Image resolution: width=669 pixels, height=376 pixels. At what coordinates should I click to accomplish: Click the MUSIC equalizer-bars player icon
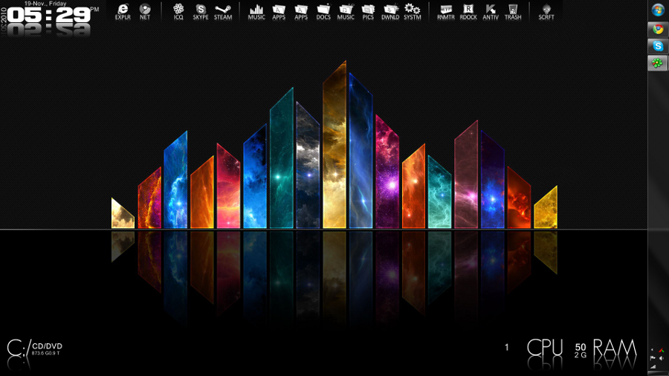coord(256,11)
